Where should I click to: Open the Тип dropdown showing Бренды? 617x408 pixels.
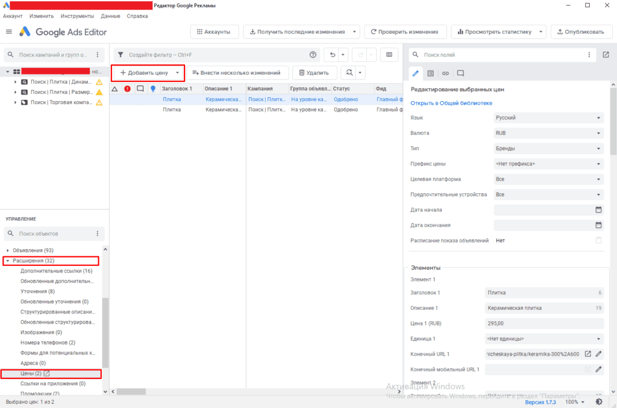(x=548, y=148)
